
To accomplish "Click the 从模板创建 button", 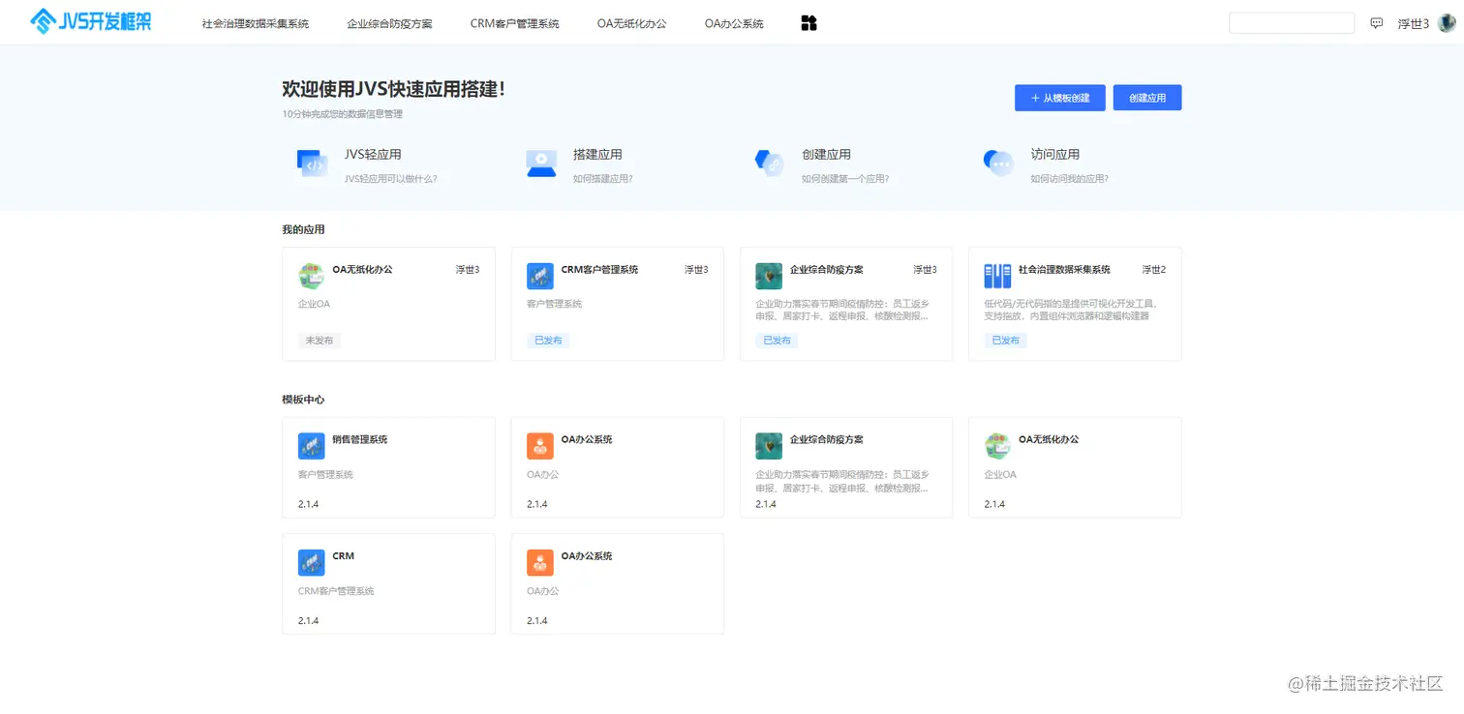I will [x=1060, y=98].
